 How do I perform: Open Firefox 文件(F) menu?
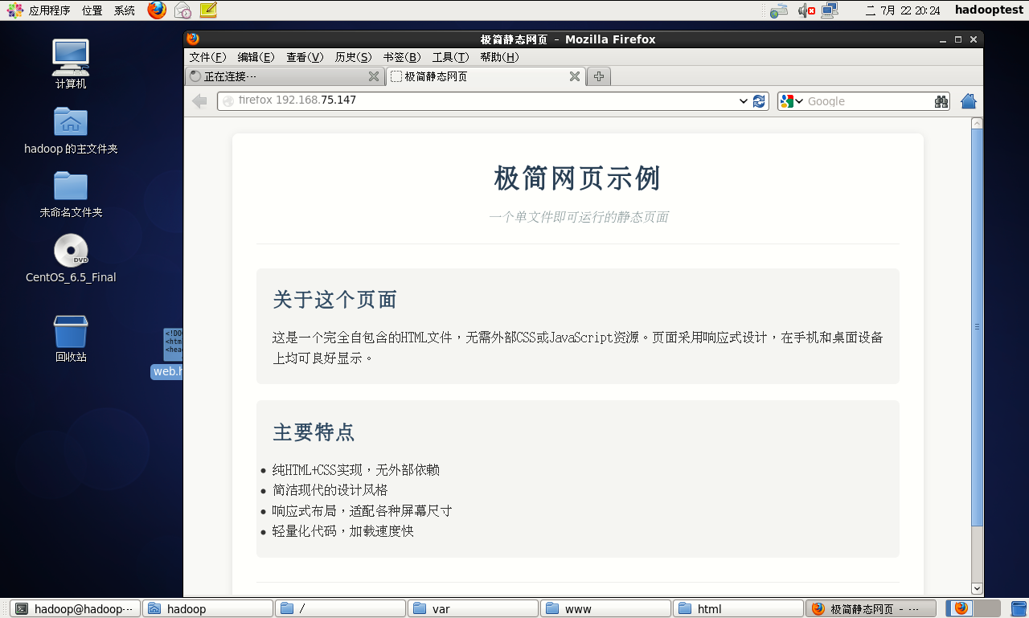207,57
